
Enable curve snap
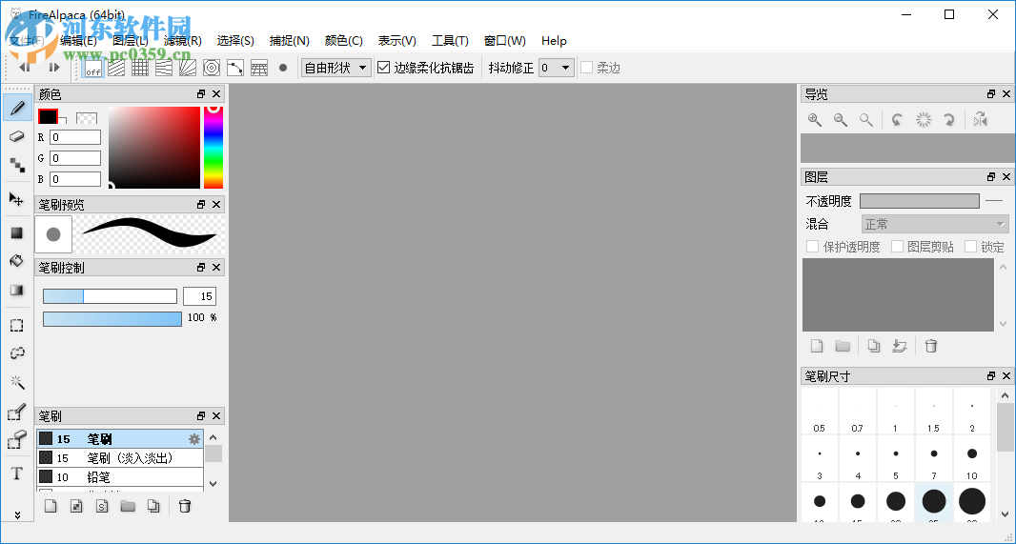coord(235,68)
